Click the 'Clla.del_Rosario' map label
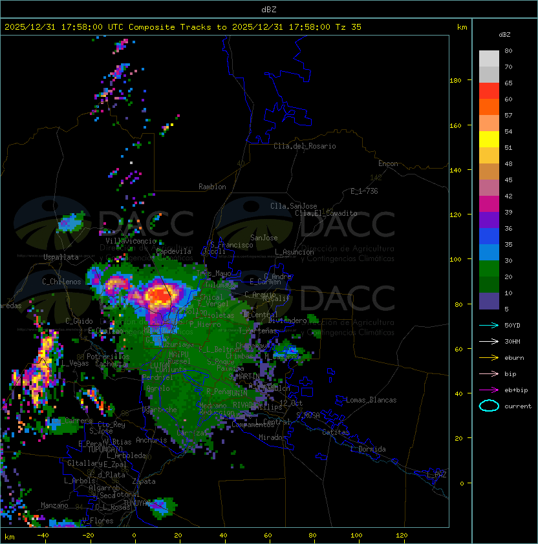This screenshot has height=544, width=538. tap(305, 146)
